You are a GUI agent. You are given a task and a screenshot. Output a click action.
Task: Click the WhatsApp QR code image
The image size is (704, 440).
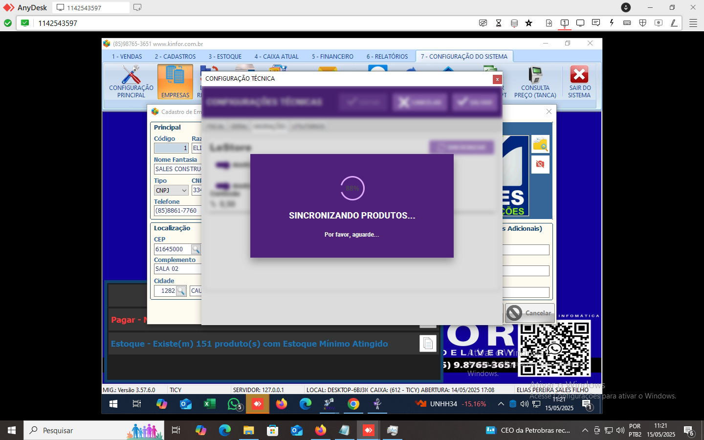click(x=554, y=349)
